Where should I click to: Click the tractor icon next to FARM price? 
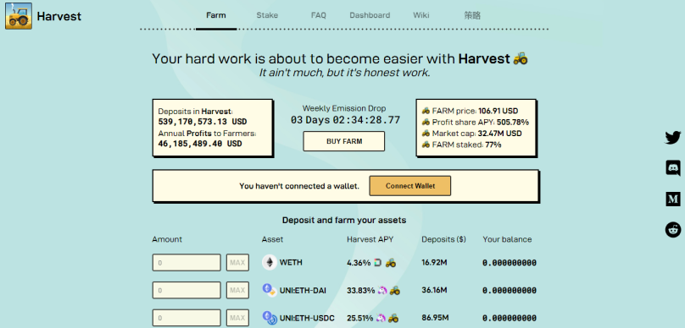426,111
